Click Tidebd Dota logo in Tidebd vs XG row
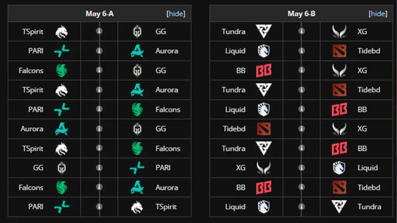Viewport: 397px width, 223px height. [x=264, y=129]
